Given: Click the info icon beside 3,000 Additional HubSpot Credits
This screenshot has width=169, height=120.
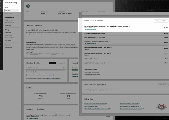Looking at the screenshot, I should coord(104,63).
